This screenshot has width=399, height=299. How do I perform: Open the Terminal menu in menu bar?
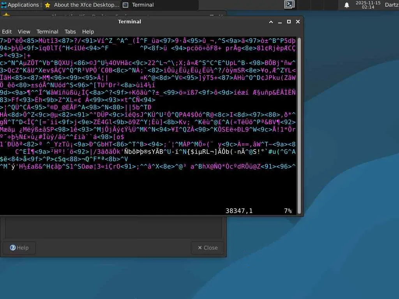[x=47, y=32]
